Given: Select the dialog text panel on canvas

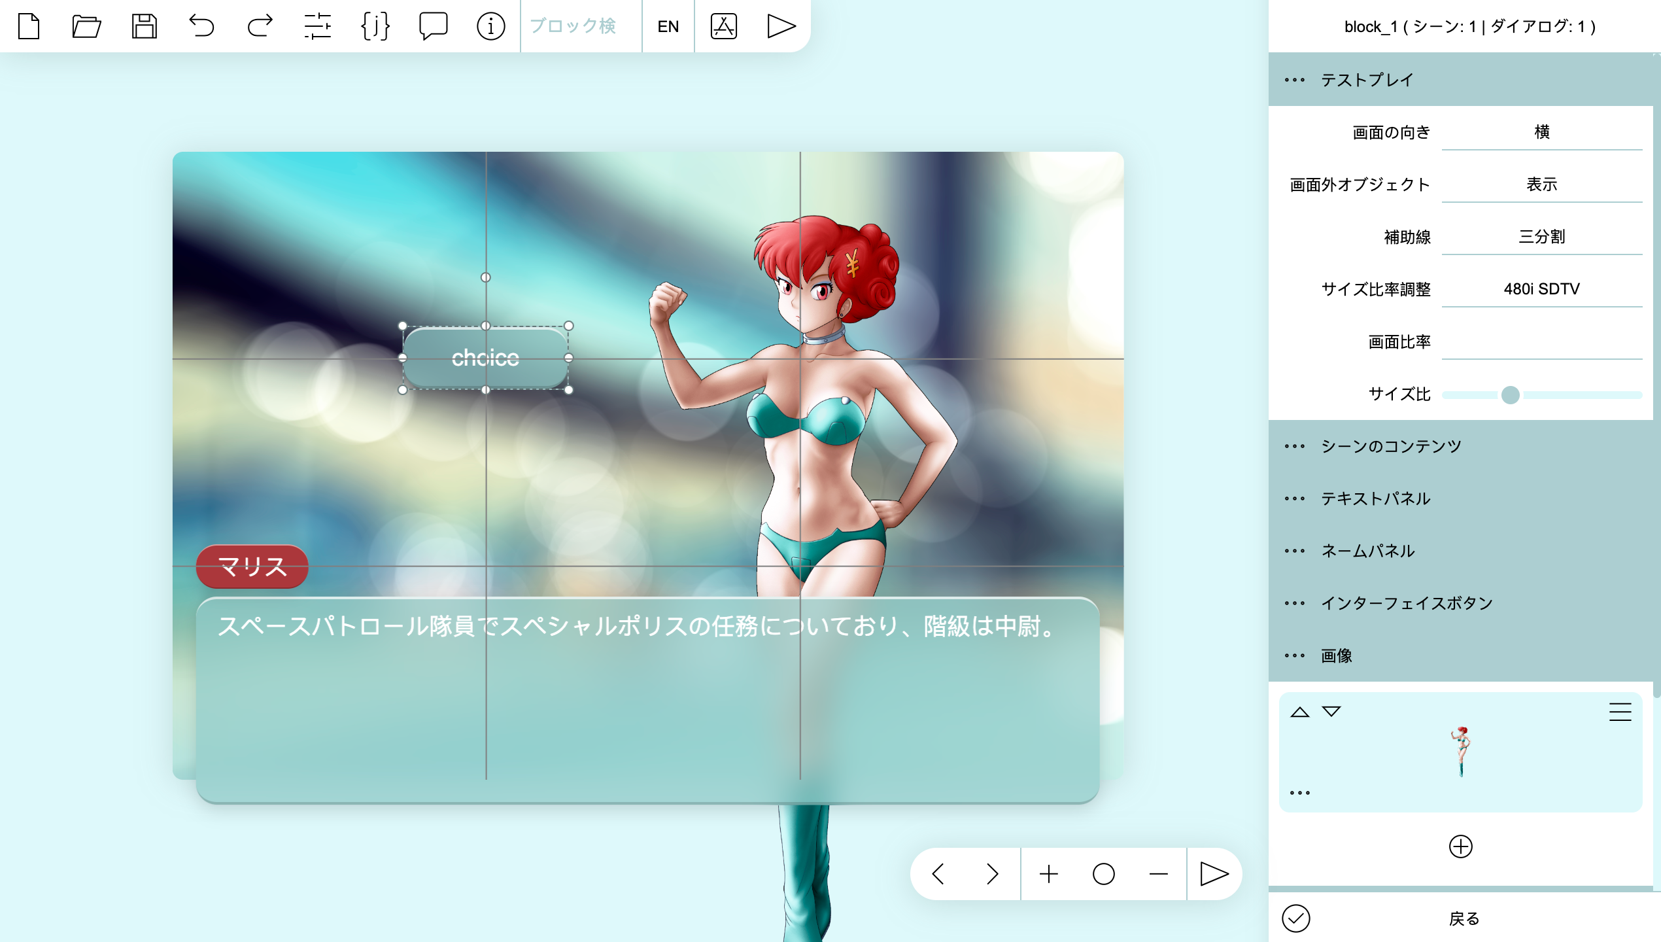Looking at the screenshot, I should [647, 700].
